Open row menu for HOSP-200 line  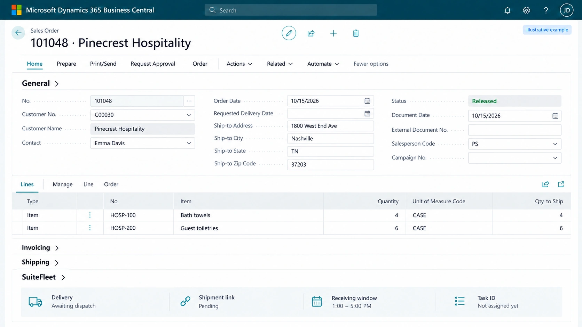pyautogui.click(x=90, y=228)
